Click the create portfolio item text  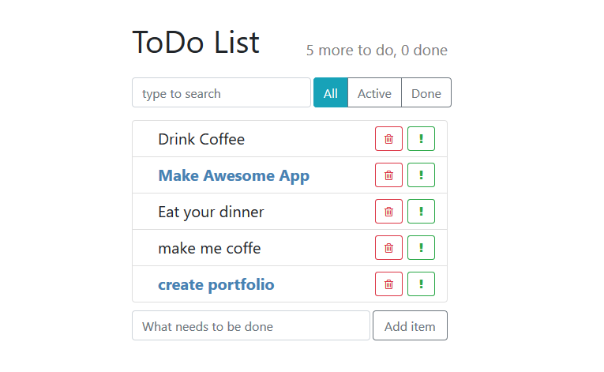(x=216, y=285)
